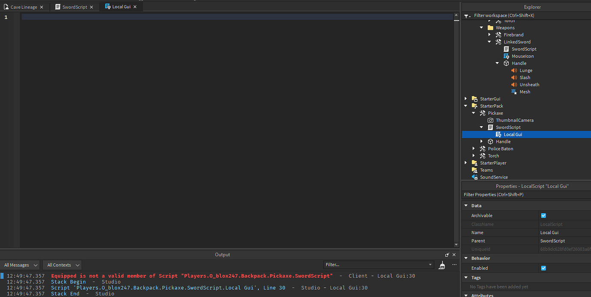Click the Unsheath sound icon
The height and width of the screenshot is (297, 591).
click(514, 85)
